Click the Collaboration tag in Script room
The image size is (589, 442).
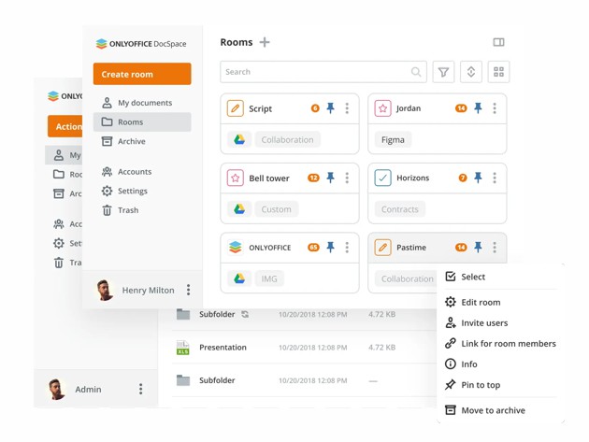pyautogui.click(x=287, y=139)
